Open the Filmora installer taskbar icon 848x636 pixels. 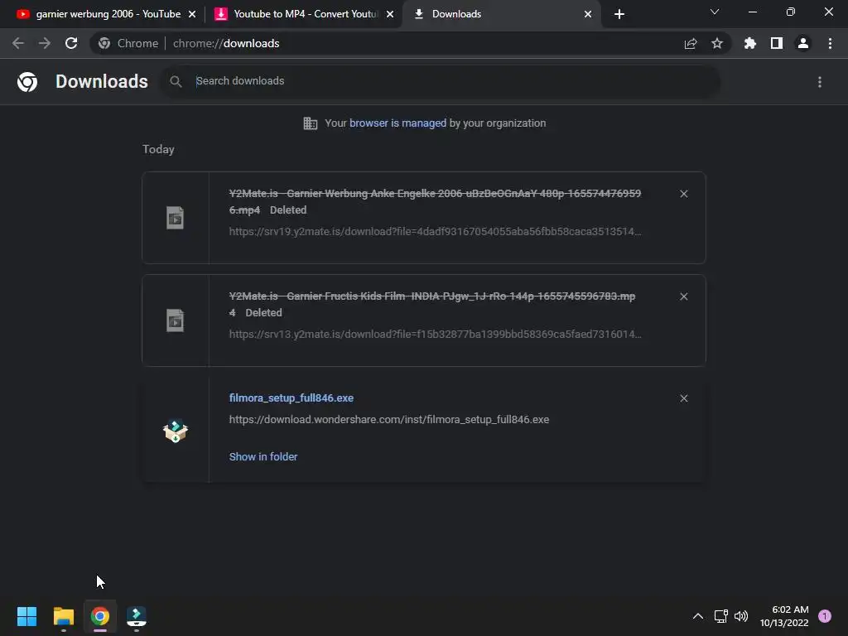137,616
